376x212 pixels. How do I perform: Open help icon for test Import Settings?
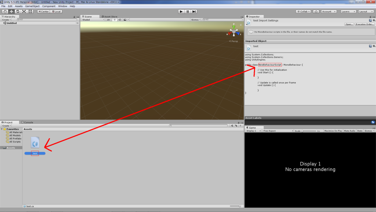click(x=370, y=21)
